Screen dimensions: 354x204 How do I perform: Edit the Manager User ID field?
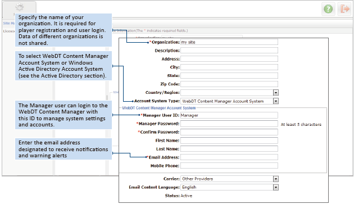click(229, 115)
